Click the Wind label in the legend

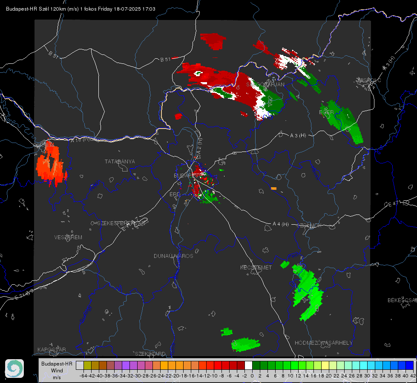57,371
